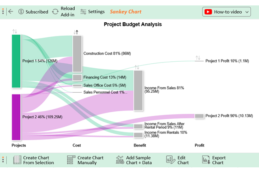Click the Add Sample Chart + Data icon
The width and height of the screenshot is (259, 173).
(x=120, y=160)
